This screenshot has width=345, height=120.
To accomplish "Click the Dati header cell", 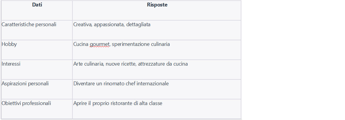I will pyautogui.click(x=37, y=10).
